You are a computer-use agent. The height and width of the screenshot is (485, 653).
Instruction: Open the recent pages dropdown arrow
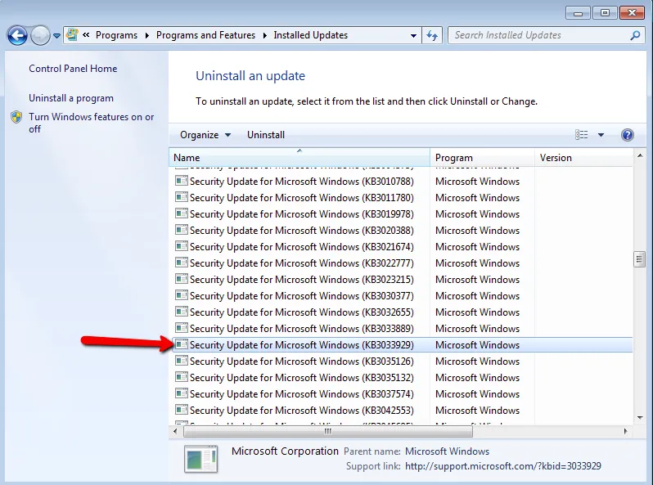(56, 36)
